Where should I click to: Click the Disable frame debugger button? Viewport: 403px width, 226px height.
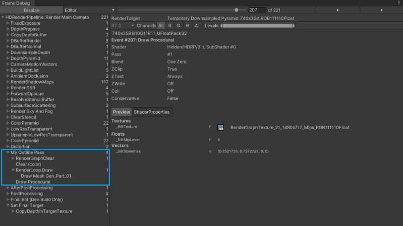click(x=31, y=10)
